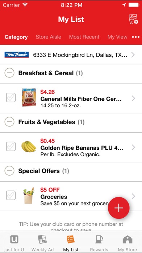
Task: Open Rewards gas pump icon
Action: coord(99,240)
